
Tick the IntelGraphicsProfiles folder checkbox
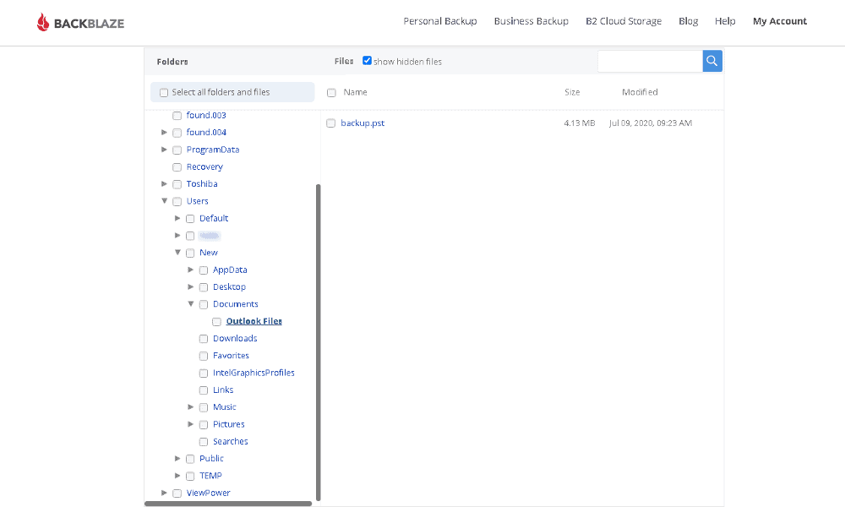(x=203, y=373)
